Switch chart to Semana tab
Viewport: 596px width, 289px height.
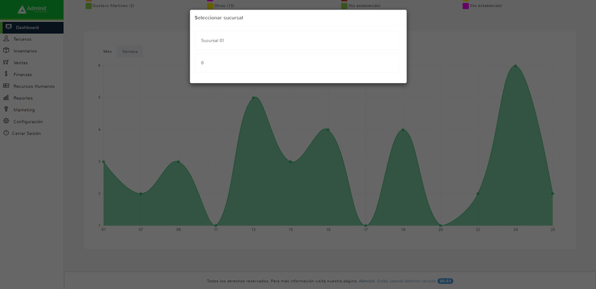[x=130, y=52]
